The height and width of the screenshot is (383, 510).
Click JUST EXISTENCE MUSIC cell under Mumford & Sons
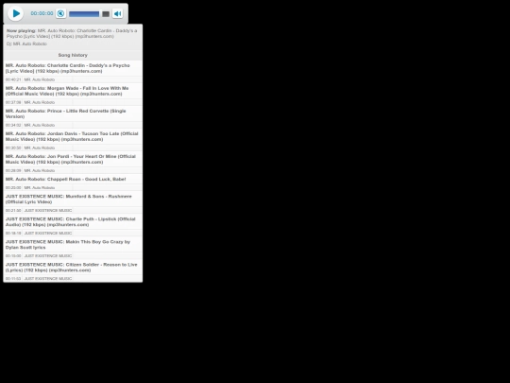coord(47,211)
